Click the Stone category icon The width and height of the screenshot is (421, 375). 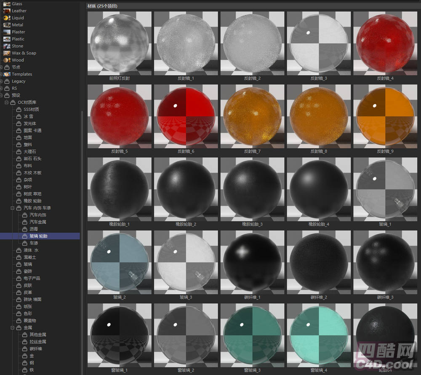coord(7,46)
